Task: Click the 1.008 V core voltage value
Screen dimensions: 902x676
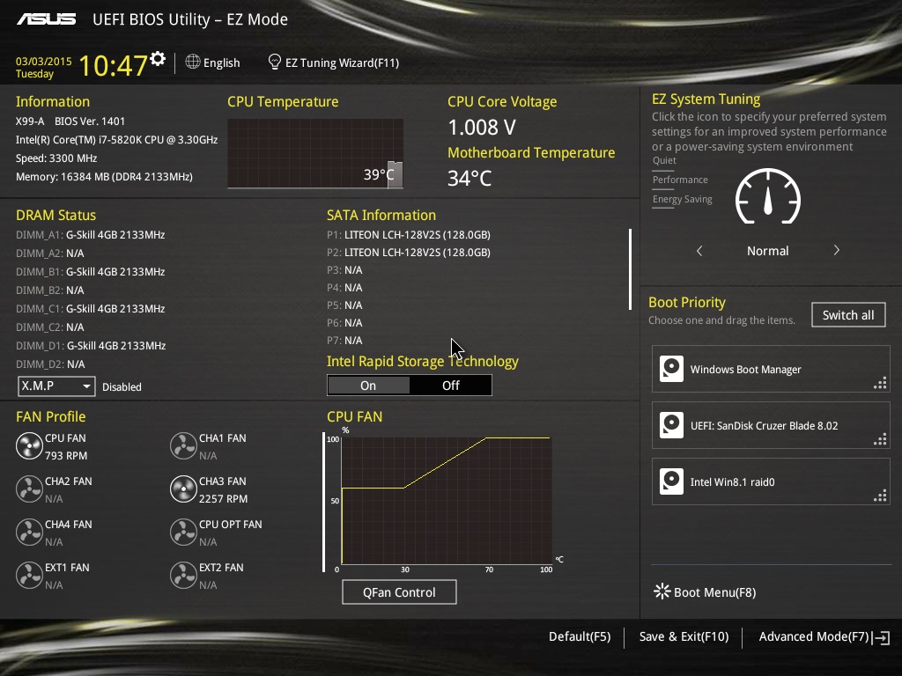Action: pos(482,127)
